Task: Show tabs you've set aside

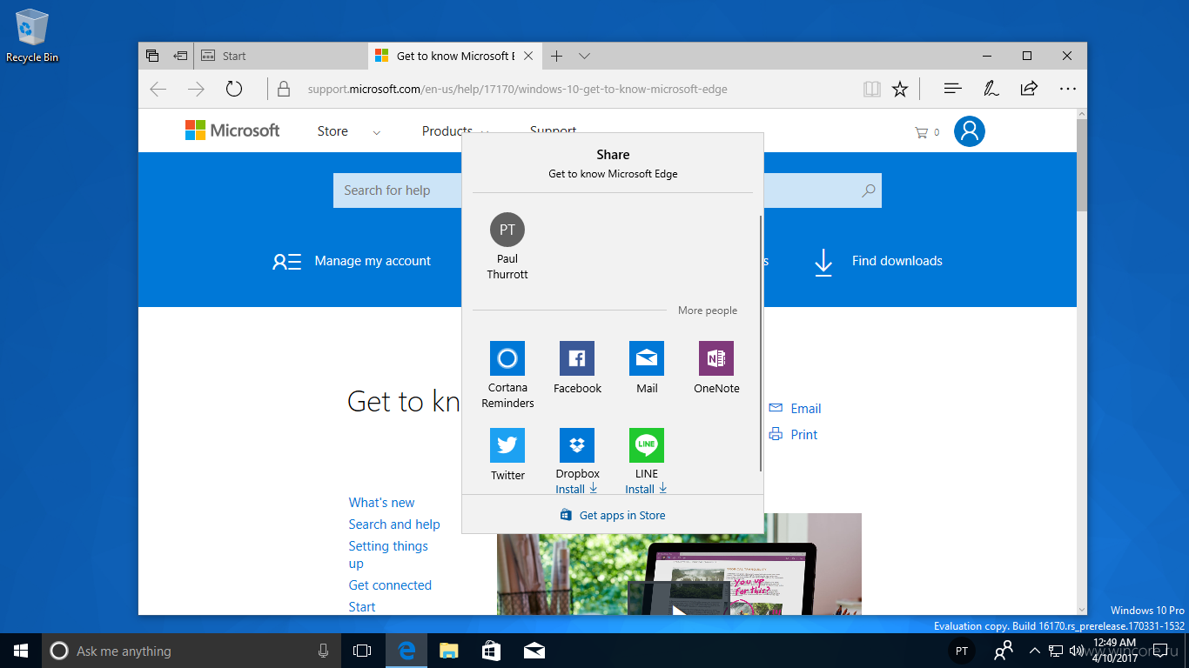Action: pyautogui.click(x=152, y=56)
